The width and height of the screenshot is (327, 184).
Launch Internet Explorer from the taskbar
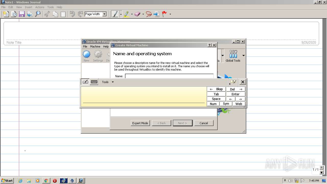[x=20, y=181]
